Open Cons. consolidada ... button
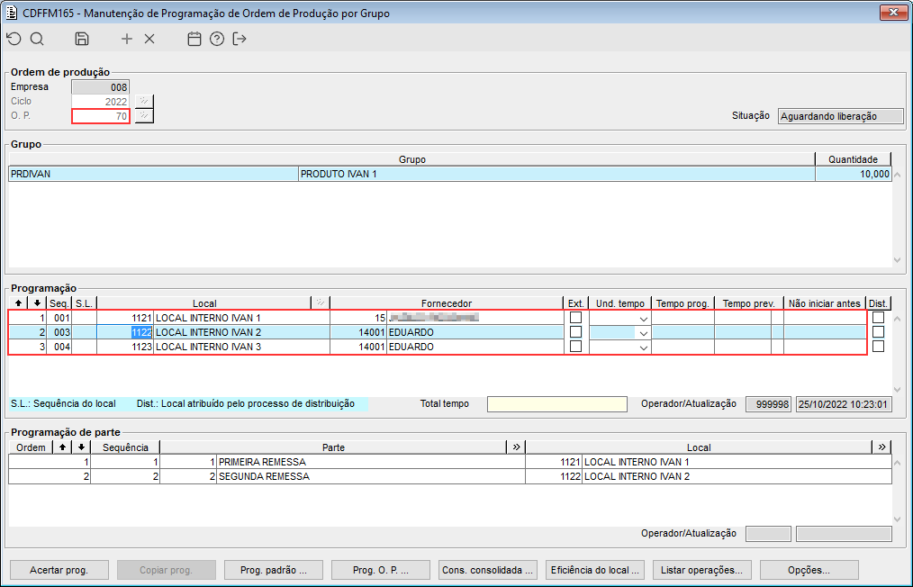This screenshot has height=587, width=913. click(488, 570)
